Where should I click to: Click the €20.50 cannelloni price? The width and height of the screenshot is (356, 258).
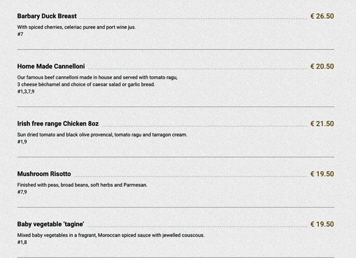coord(322,66)
